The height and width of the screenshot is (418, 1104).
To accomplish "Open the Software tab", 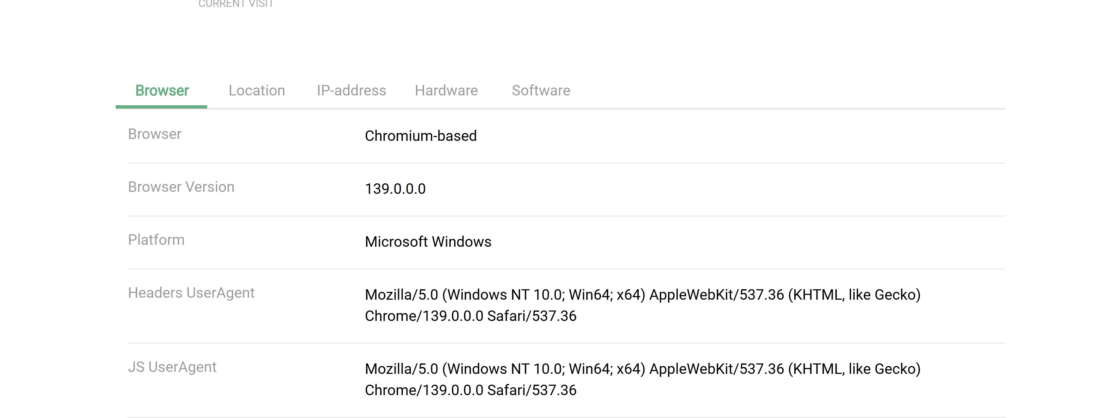I will (541, 91).
